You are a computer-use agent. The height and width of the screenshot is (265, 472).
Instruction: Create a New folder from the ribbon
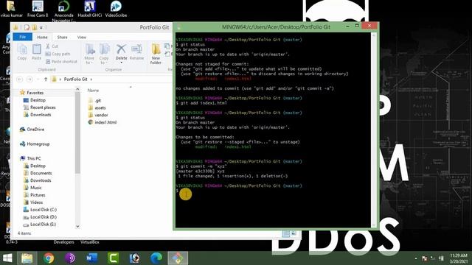pos(156,54)
